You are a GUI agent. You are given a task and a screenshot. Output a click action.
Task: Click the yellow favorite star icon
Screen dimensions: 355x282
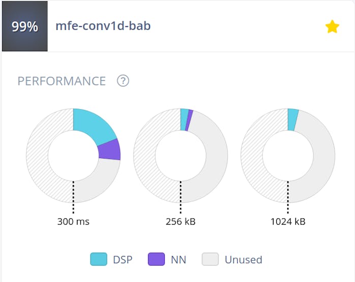tap(332, 27)
